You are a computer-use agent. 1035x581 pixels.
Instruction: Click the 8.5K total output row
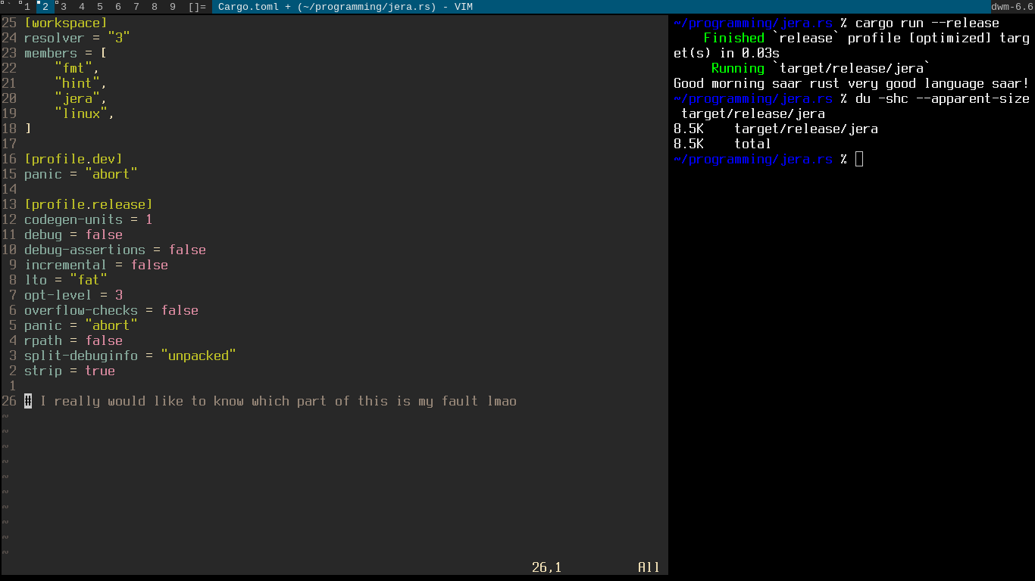tap(722, 144)
